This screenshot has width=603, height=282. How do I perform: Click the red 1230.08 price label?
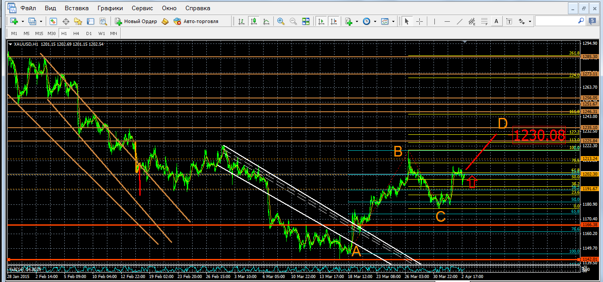pyautogui.click(x=539, y=135)
